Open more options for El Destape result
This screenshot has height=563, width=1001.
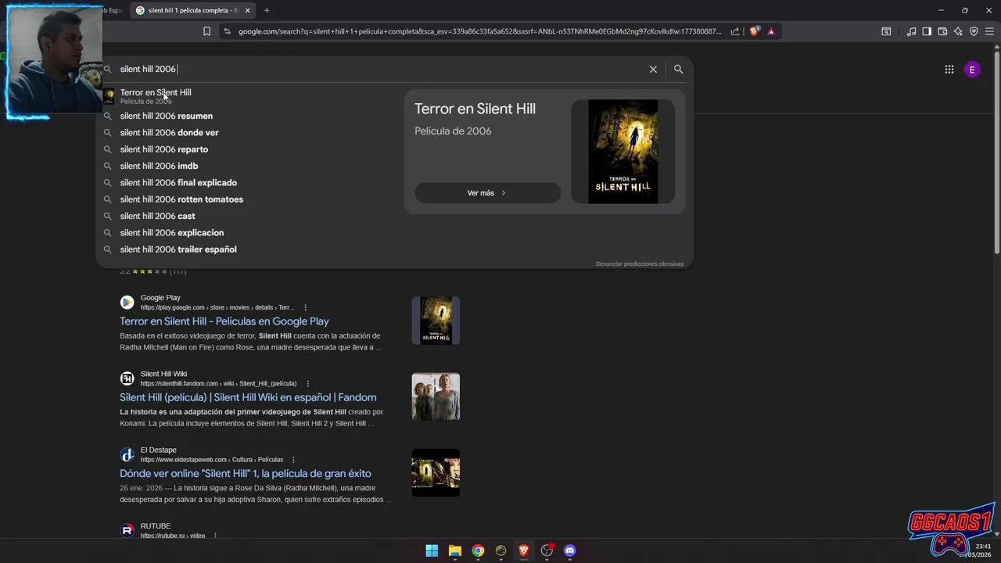tap(293, 460)
